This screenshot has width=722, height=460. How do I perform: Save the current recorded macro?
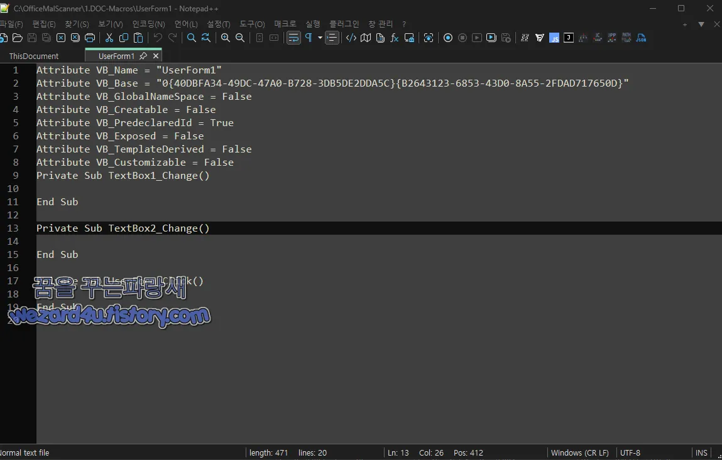(506, 38)
